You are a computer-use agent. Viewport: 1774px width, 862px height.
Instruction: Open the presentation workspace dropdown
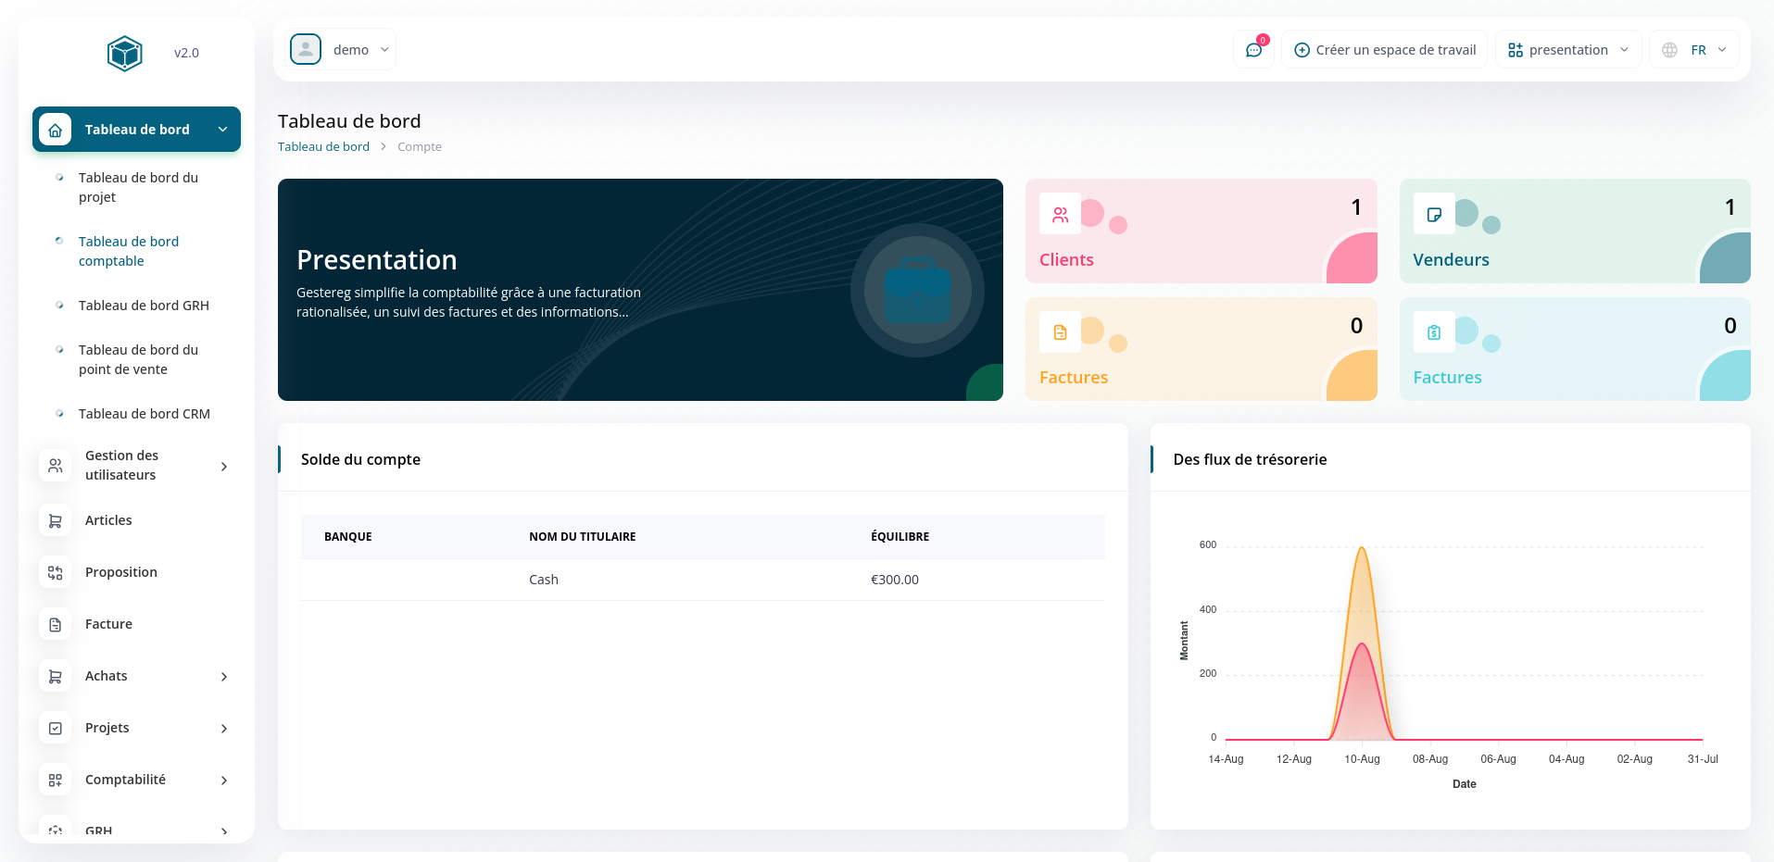tap(1567, 50)
